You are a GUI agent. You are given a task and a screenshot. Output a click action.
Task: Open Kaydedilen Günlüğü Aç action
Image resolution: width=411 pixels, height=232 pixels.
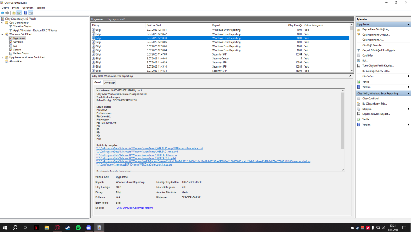376,29
